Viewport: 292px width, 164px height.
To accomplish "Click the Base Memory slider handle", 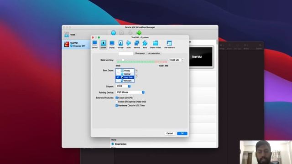I will coord(123,60).
